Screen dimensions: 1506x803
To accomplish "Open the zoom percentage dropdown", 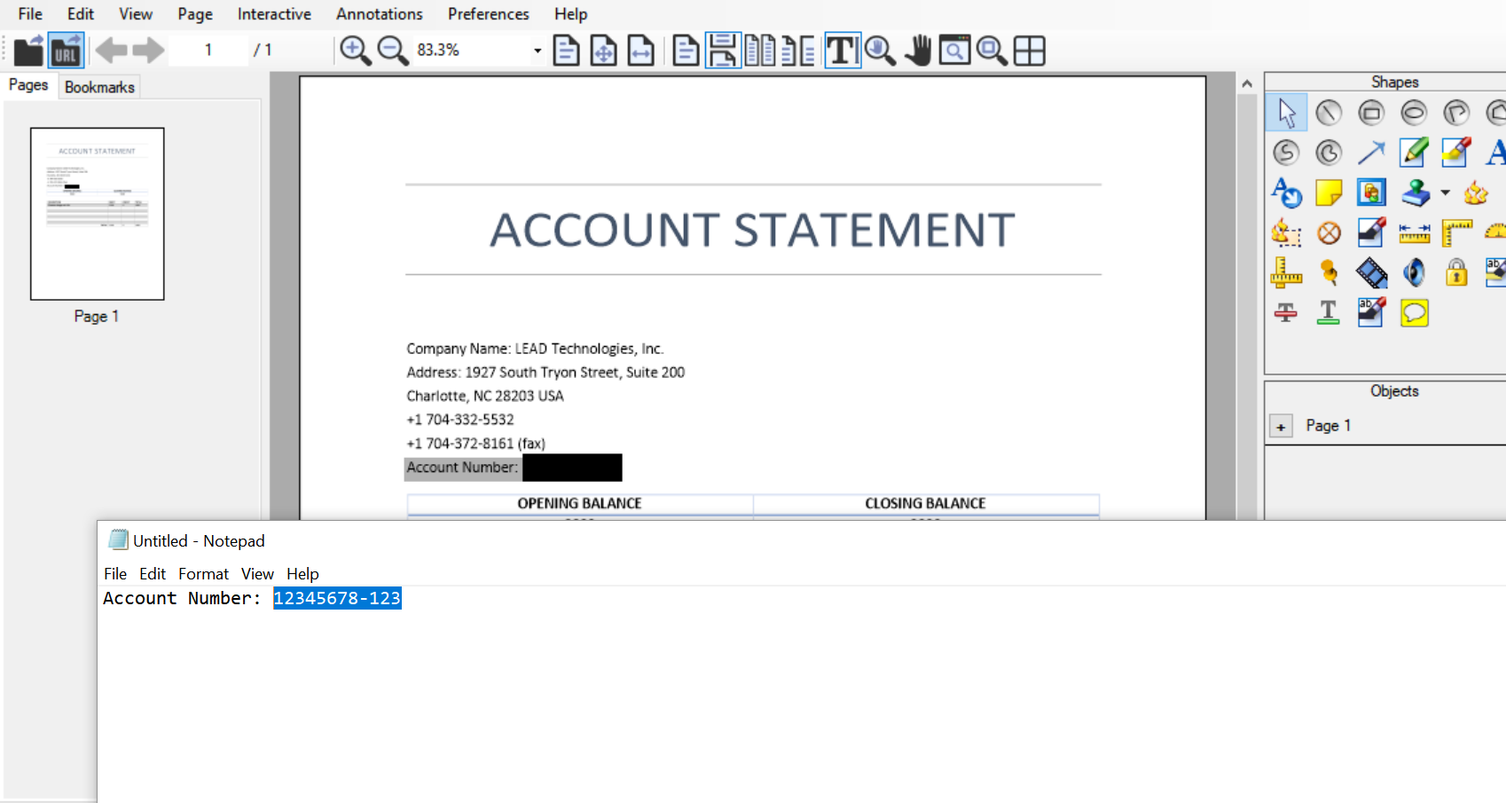I will 536,51.
